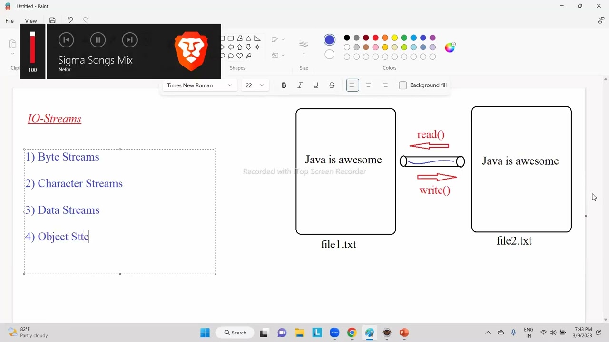Select the down arrow shape
Screen dimensions: 609x342
pyautogui.click(x=248, y=47)
